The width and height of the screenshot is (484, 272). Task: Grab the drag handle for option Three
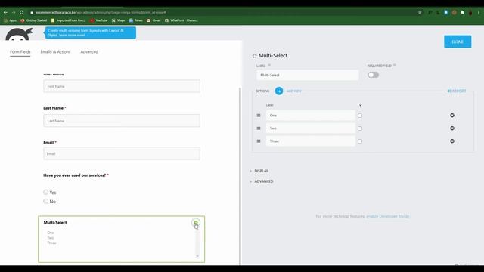point(259,141)
